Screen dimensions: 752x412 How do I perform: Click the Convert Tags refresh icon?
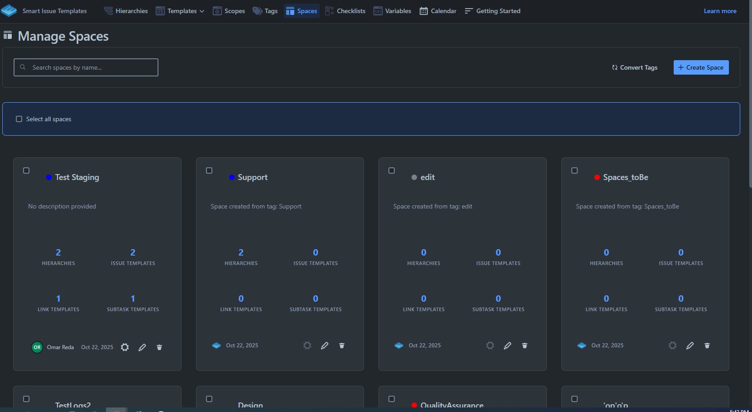(615, 67)
